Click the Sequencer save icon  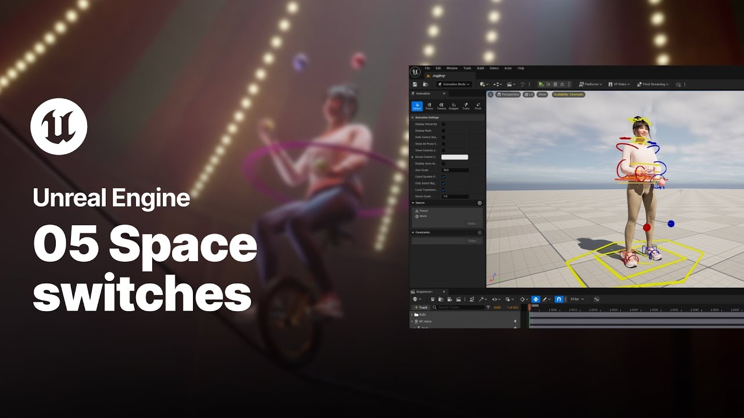click(x=432, y=300)
